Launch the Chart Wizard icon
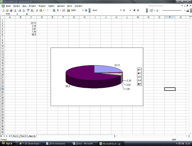 pyautogui.click(x=68, y=10)
